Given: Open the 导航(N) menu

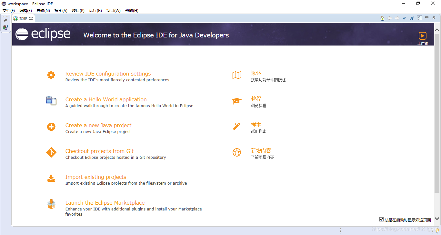Looking at the screenshot, I should [43, 11].
